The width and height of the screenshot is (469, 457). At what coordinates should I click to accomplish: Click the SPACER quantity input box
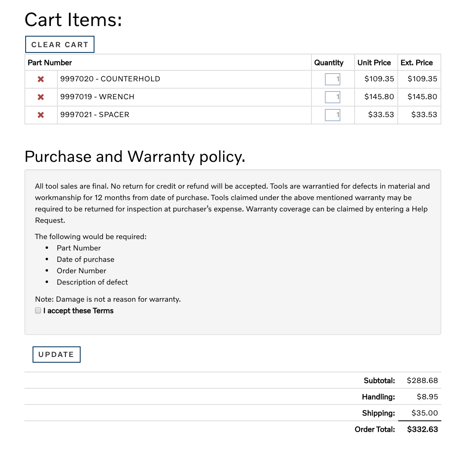[x=332, y=115]
